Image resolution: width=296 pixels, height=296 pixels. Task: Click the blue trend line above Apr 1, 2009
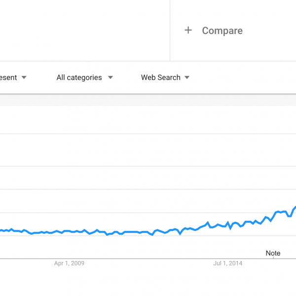pyautogui.click(x=69, y=231)
